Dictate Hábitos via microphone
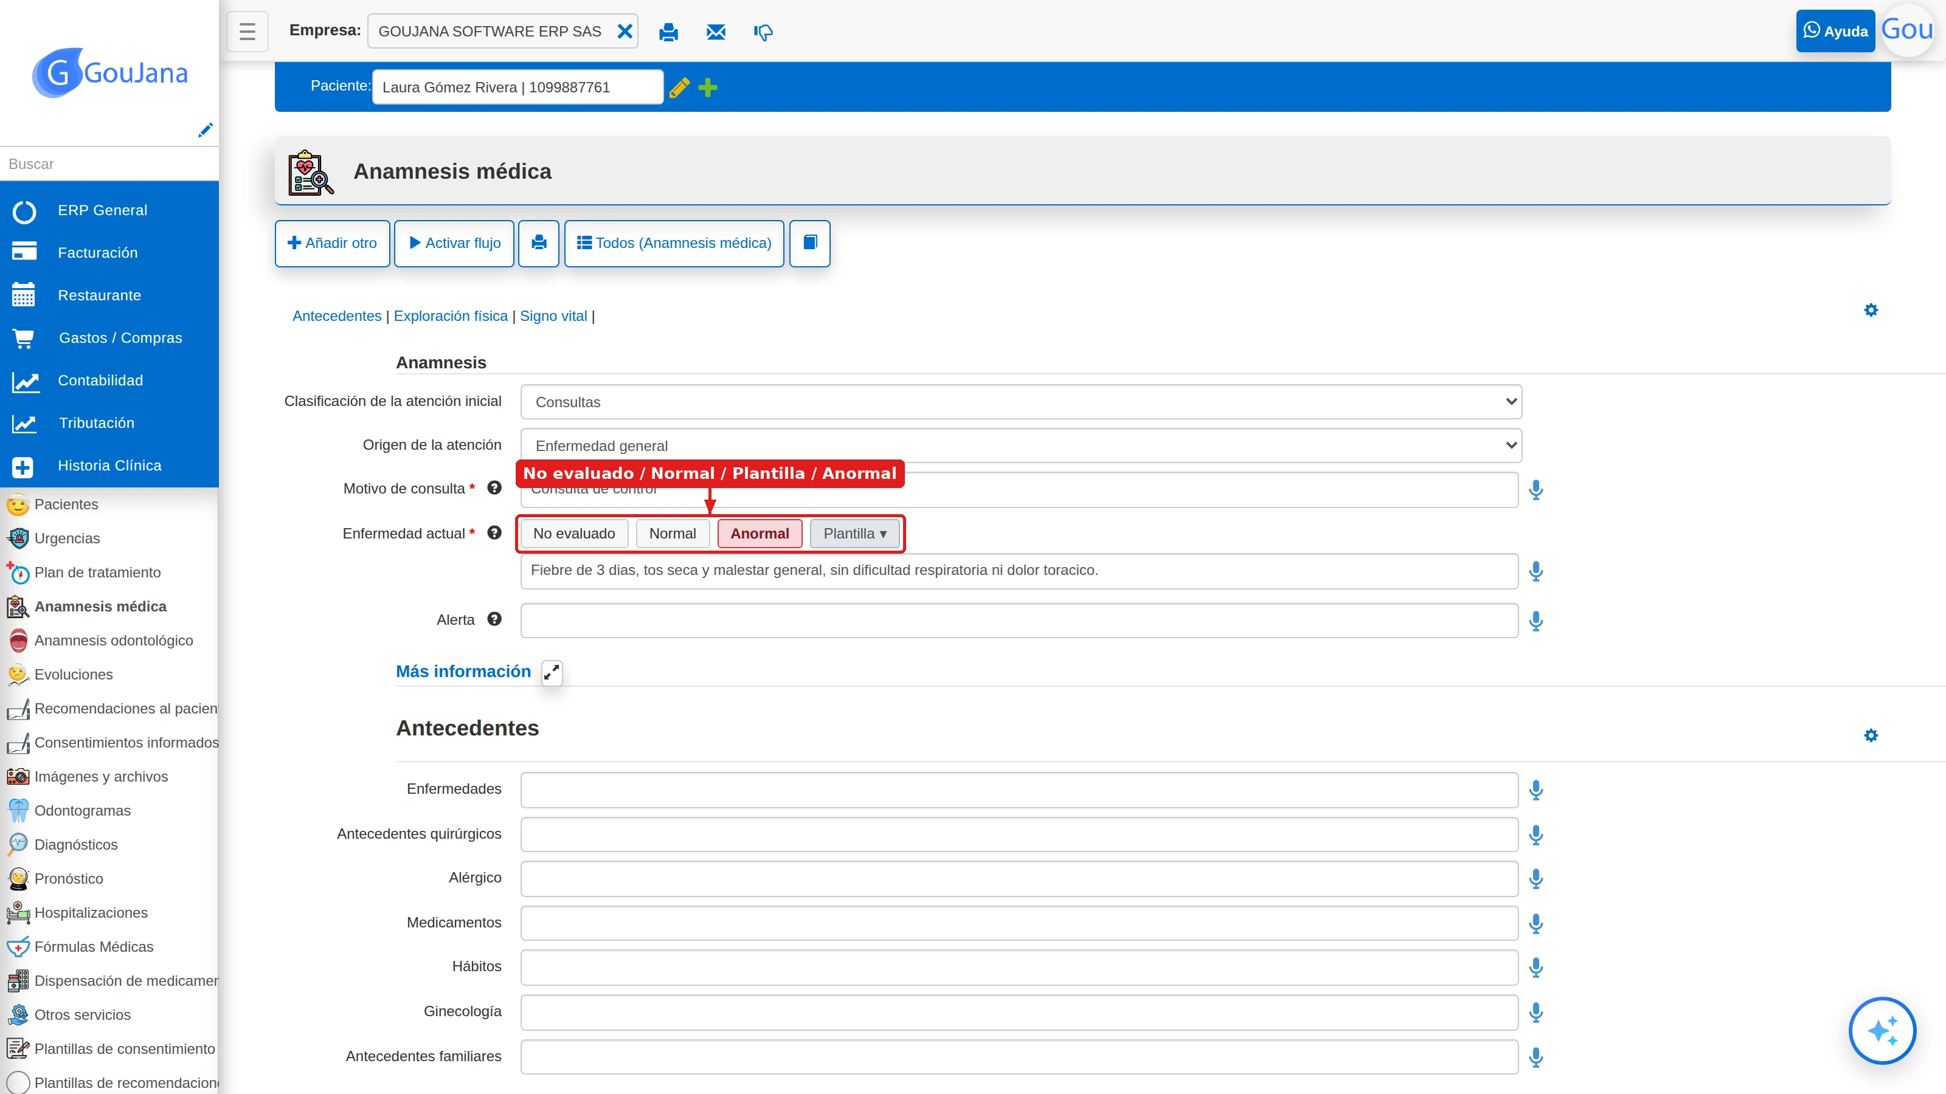The image size is (1946, 1094). 1536,968
